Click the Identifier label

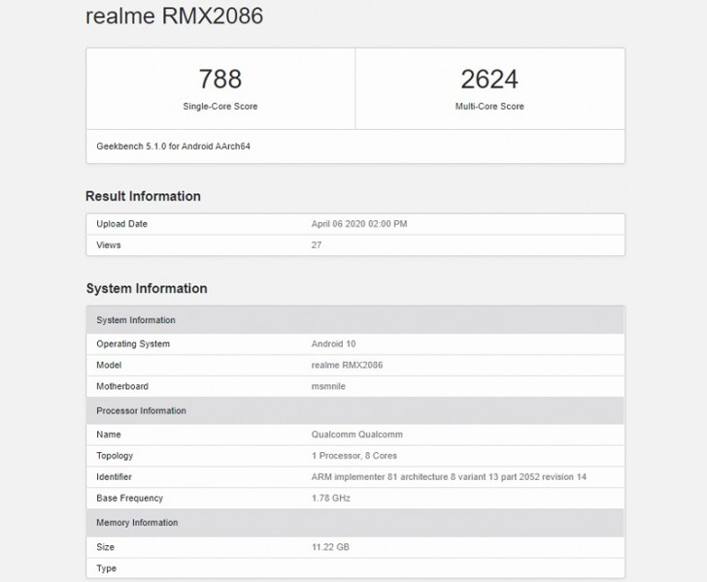[114, 476]
